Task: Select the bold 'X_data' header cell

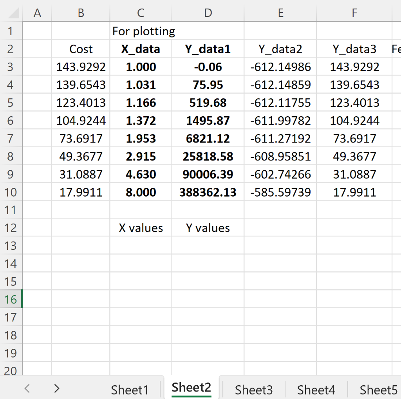Action: [140, 49]
